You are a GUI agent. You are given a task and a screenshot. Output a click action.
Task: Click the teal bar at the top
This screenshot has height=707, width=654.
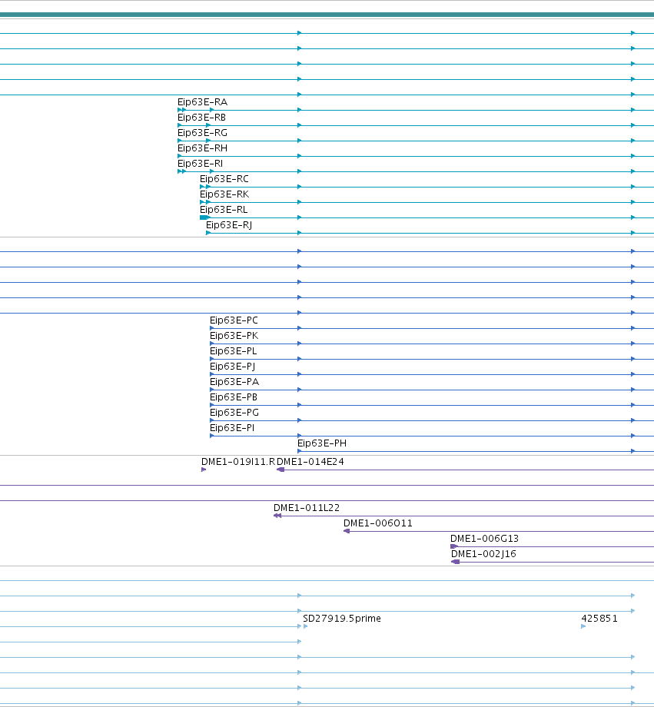(327, 15)
